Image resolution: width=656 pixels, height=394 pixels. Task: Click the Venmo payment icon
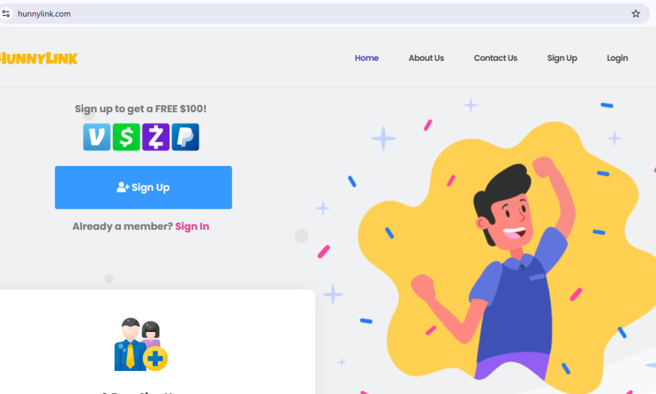coord(97,136)
